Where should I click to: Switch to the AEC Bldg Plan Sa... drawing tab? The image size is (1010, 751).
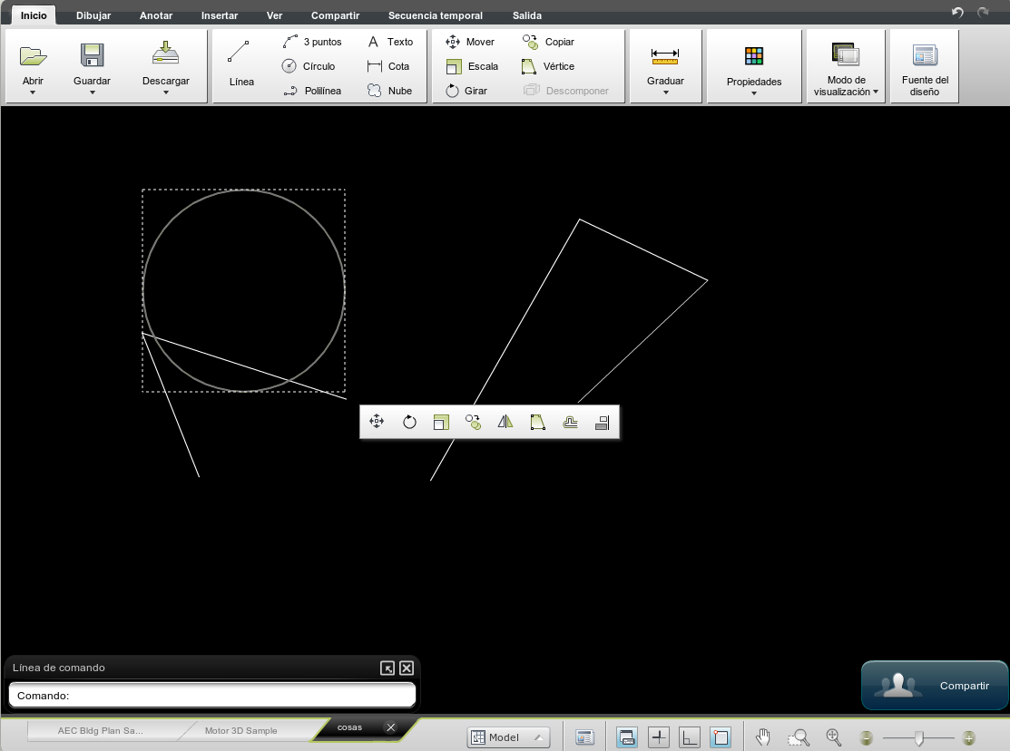point(100,729)
